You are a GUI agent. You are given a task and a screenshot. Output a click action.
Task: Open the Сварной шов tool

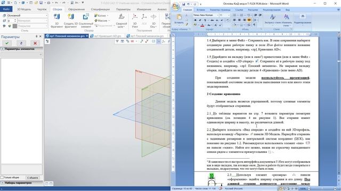coord(121,21)
